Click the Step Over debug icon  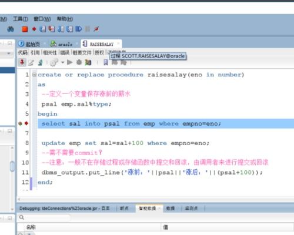coord(42,29)
